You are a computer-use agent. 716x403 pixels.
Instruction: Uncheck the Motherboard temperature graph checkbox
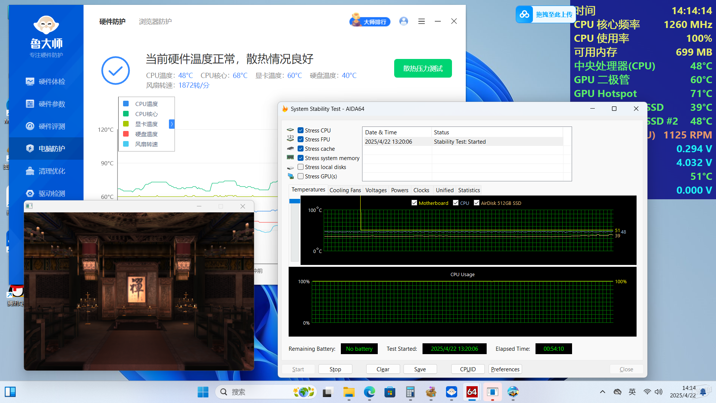pos(414,203)
